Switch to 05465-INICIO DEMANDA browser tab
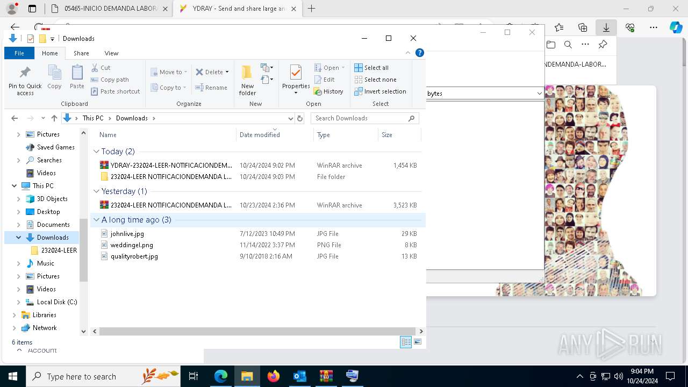Image resolution: width=688 pixels, height=387 pixels. 109,9
